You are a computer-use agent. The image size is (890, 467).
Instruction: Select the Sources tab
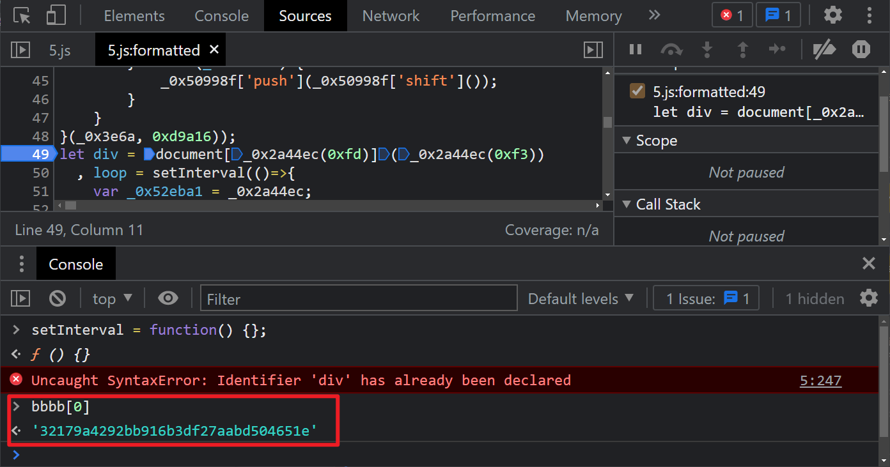[x=306, y=16]
